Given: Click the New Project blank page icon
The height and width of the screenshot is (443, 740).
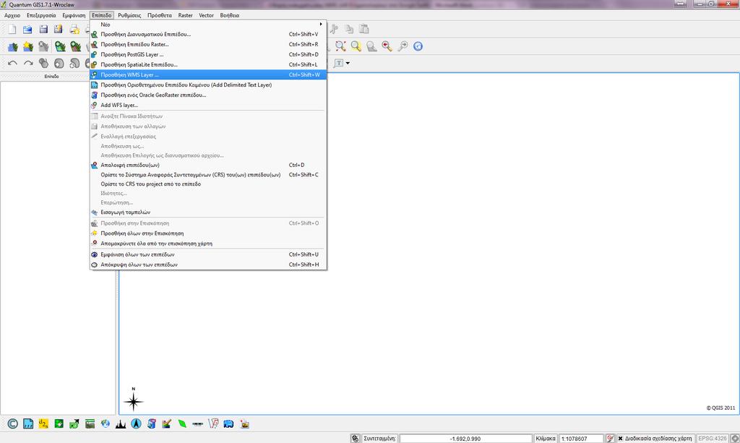Looking at the screenshot, I should (x=12, y=29).
